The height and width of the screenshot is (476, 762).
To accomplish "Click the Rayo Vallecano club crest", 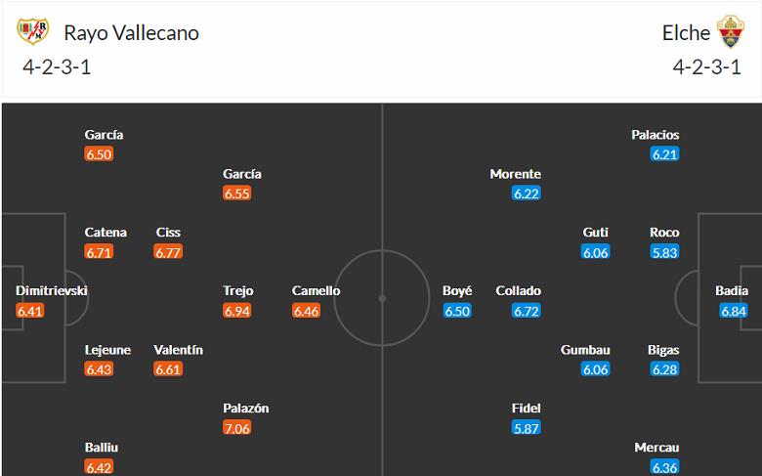I will (x=32, y=32).
